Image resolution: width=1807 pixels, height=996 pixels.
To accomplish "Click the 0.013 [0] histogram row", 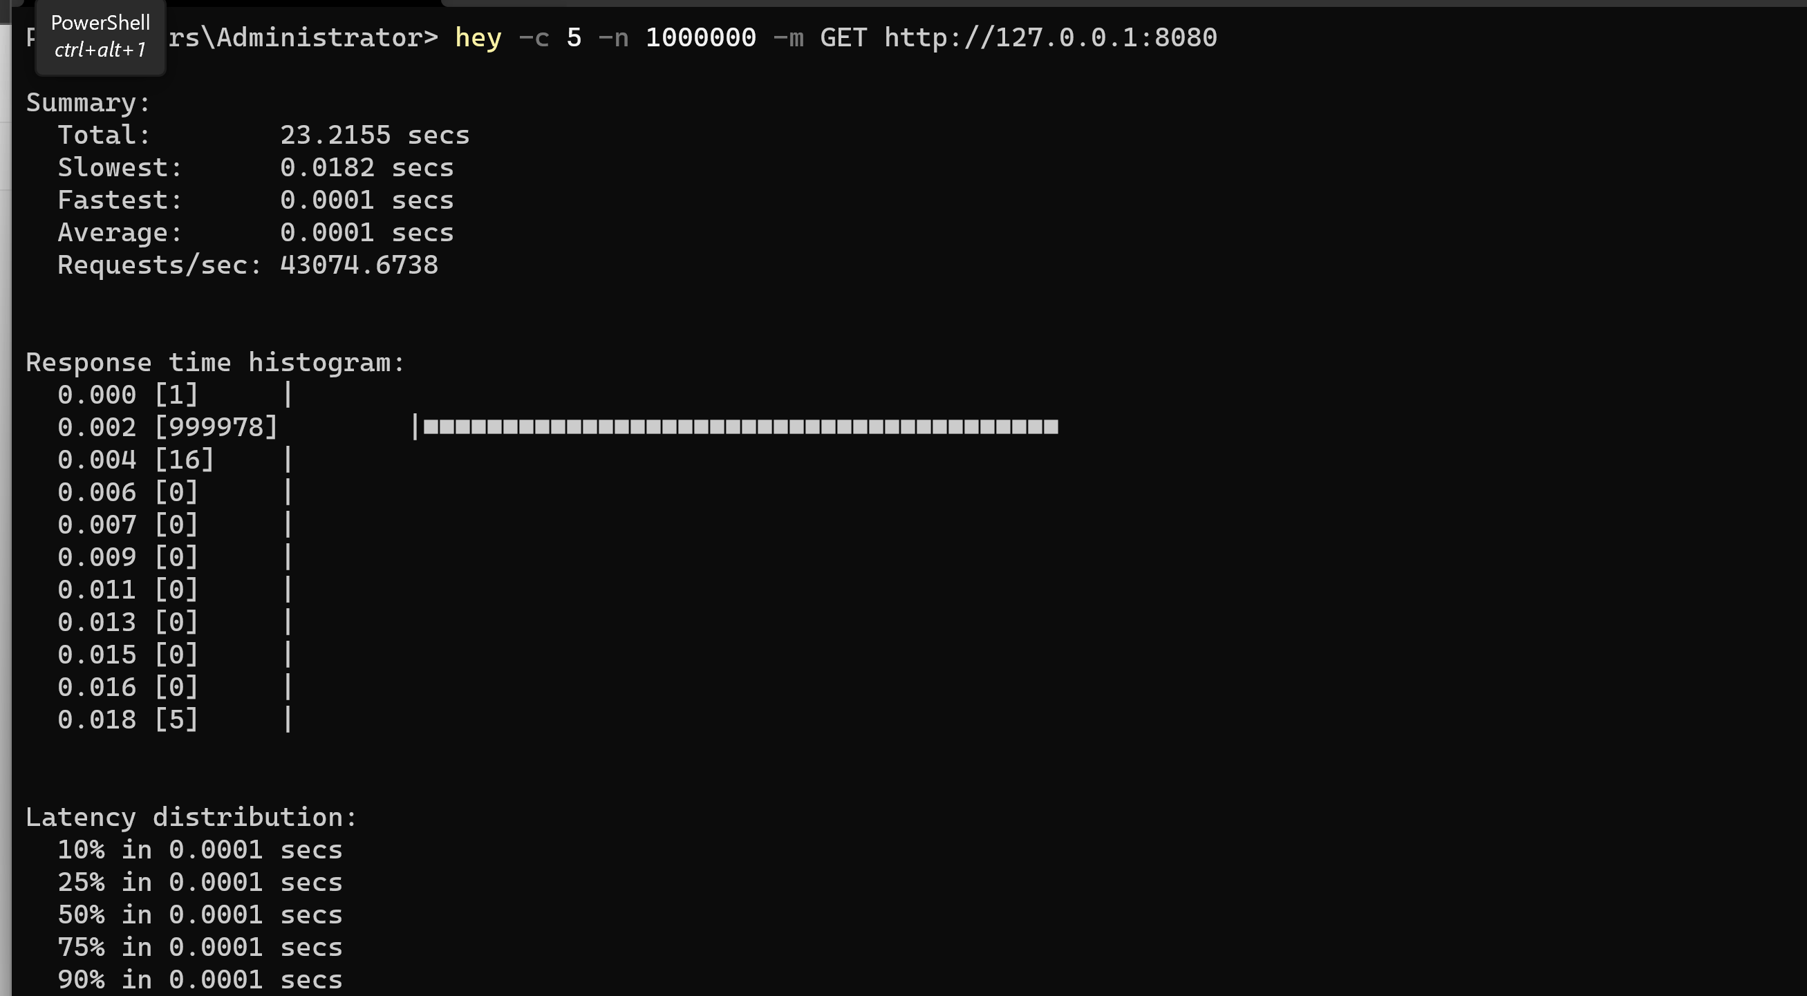I will click(175, 622).
